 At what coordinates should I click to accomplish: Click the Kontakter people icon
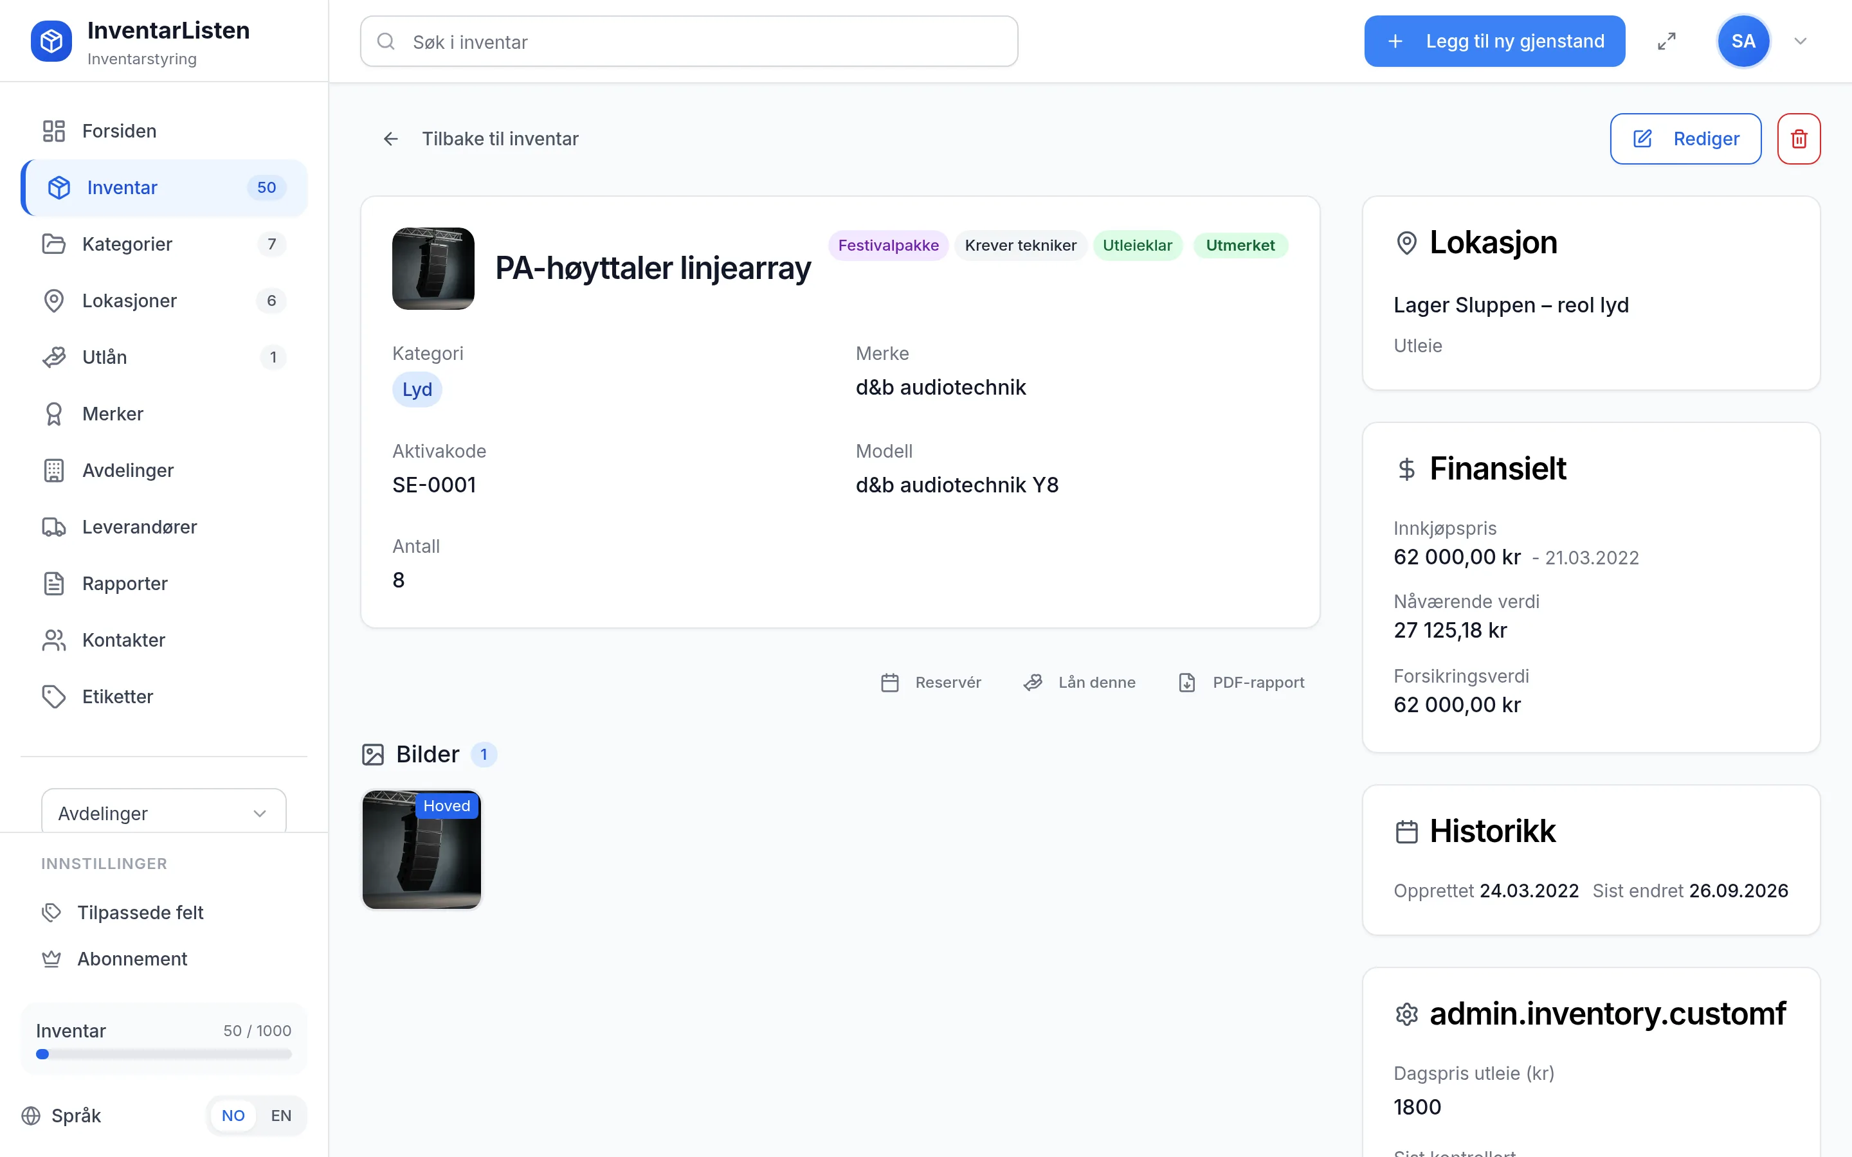click(x=53, y=640)
